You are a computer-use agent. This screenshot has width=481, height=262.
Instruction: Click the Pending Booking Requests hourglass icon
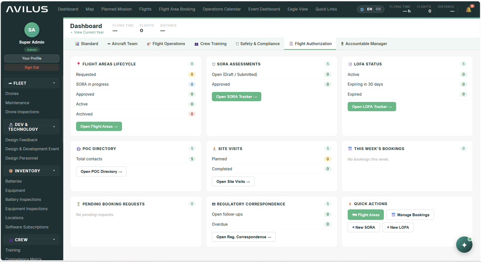click(79, 204)
